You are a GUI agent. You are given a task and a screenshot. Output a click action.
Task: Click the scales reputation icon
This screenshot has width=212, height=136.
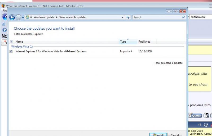point(206,125)
